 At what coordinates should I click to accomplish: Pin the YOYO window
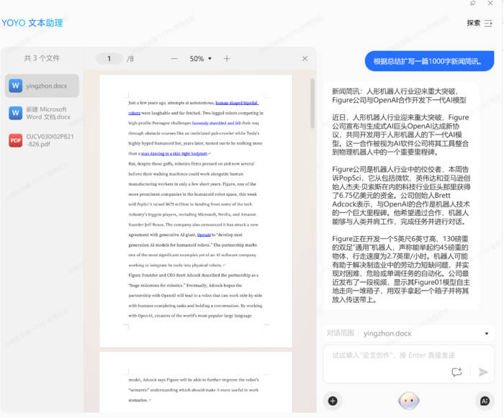pyautogui.click(x=472, y=3)
